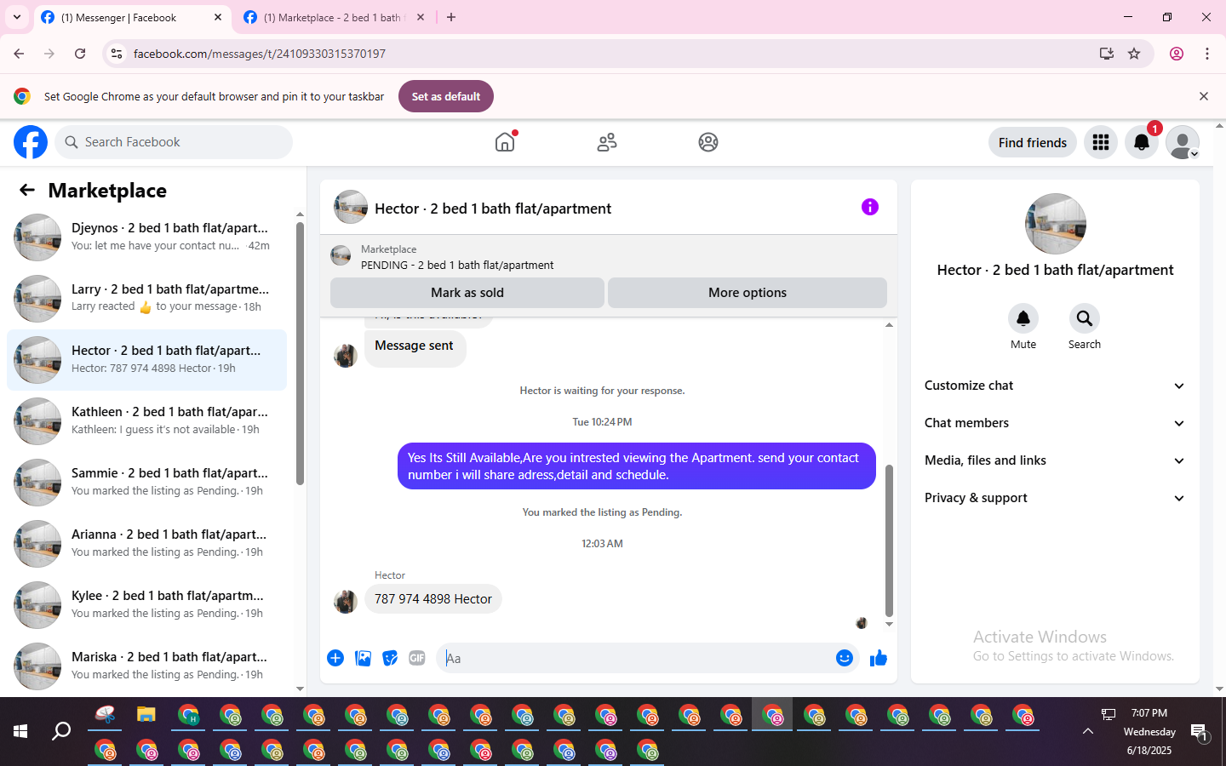Open File Explorer from the taskbar

pos(146,714)
